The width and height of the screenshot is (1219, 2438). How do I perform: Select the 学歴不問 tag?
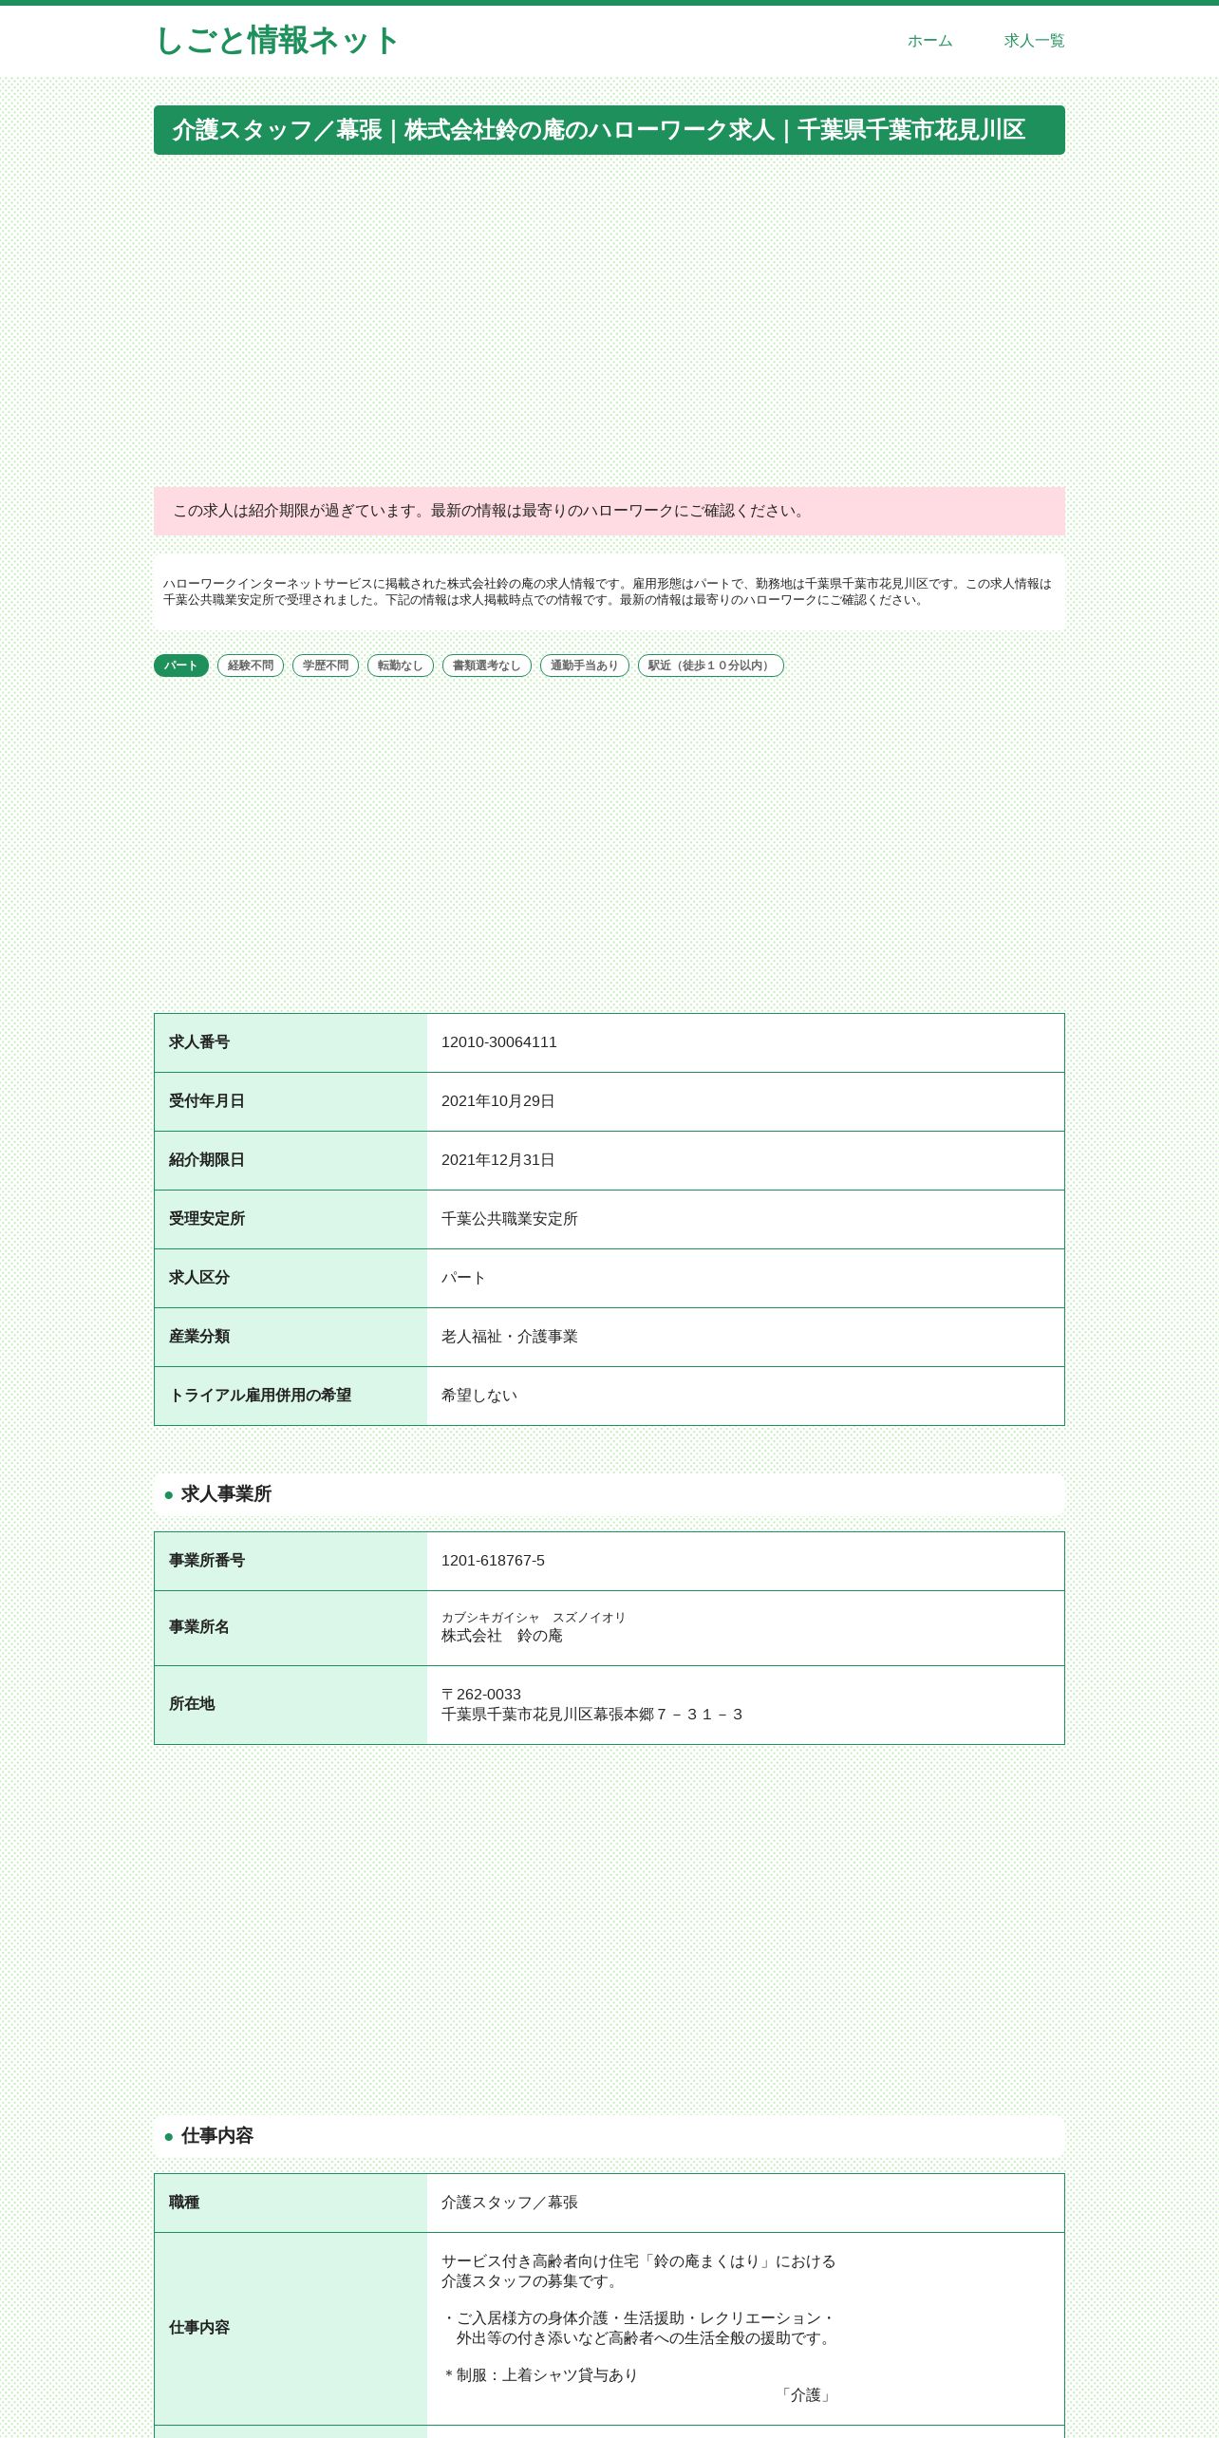click(326, 666)
